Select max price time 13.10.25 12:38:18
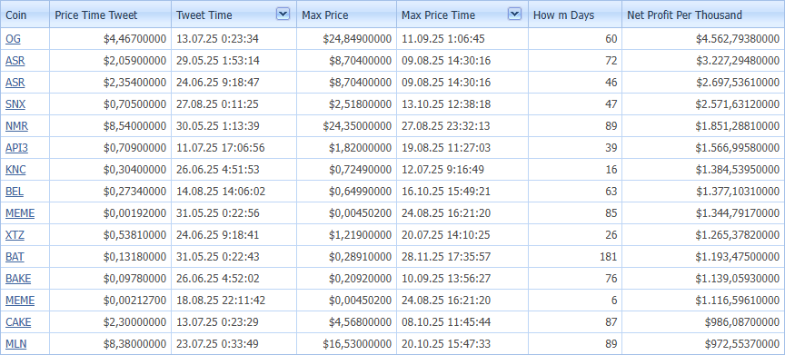 (462, 104)
